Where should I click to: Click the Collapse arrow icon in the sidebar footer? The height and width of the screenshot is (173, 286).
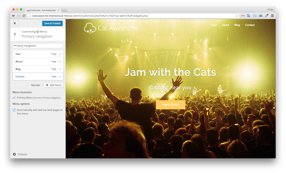click(14, 154)
